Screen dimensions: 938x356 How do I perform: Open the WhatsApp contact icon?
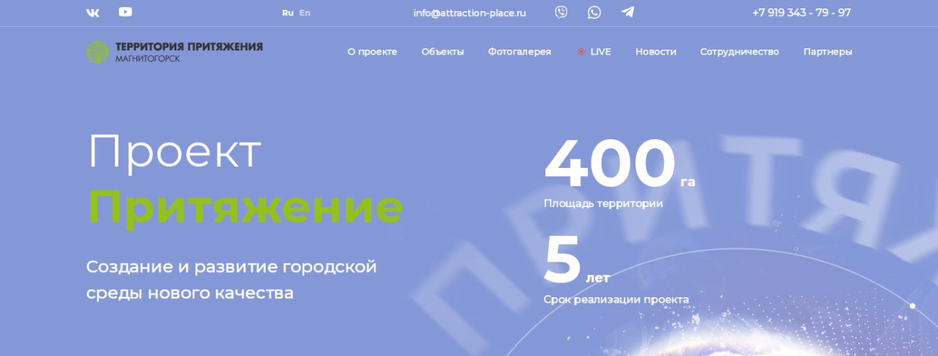click(594, 12)
